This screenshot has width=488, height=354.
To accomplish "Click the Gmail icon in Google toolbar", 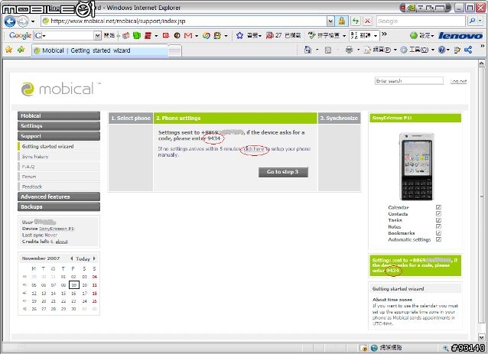I will tap(188, 36).
